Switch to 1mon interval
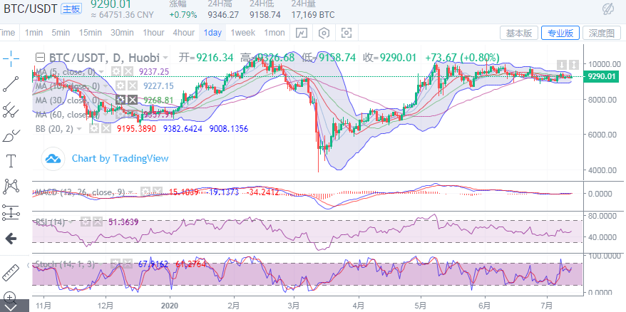Viewport: 626px width, 312px height. pyautogui.click(x=274, y=33)
